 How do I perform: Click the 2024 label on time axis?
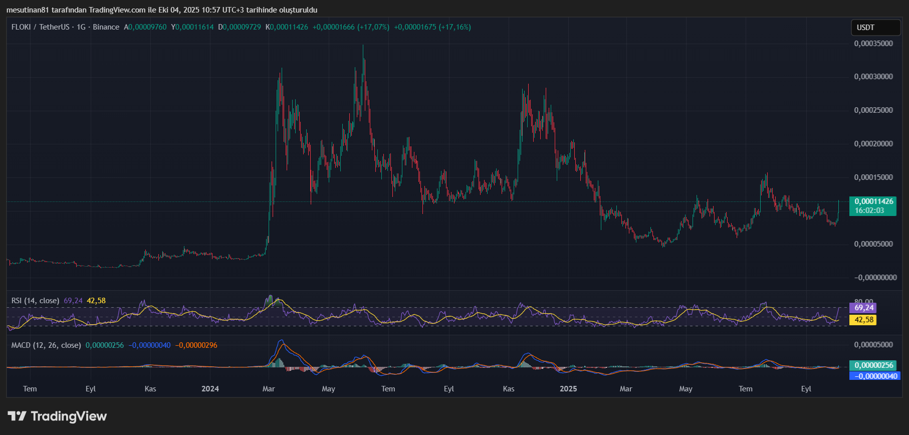click(210, 389)
